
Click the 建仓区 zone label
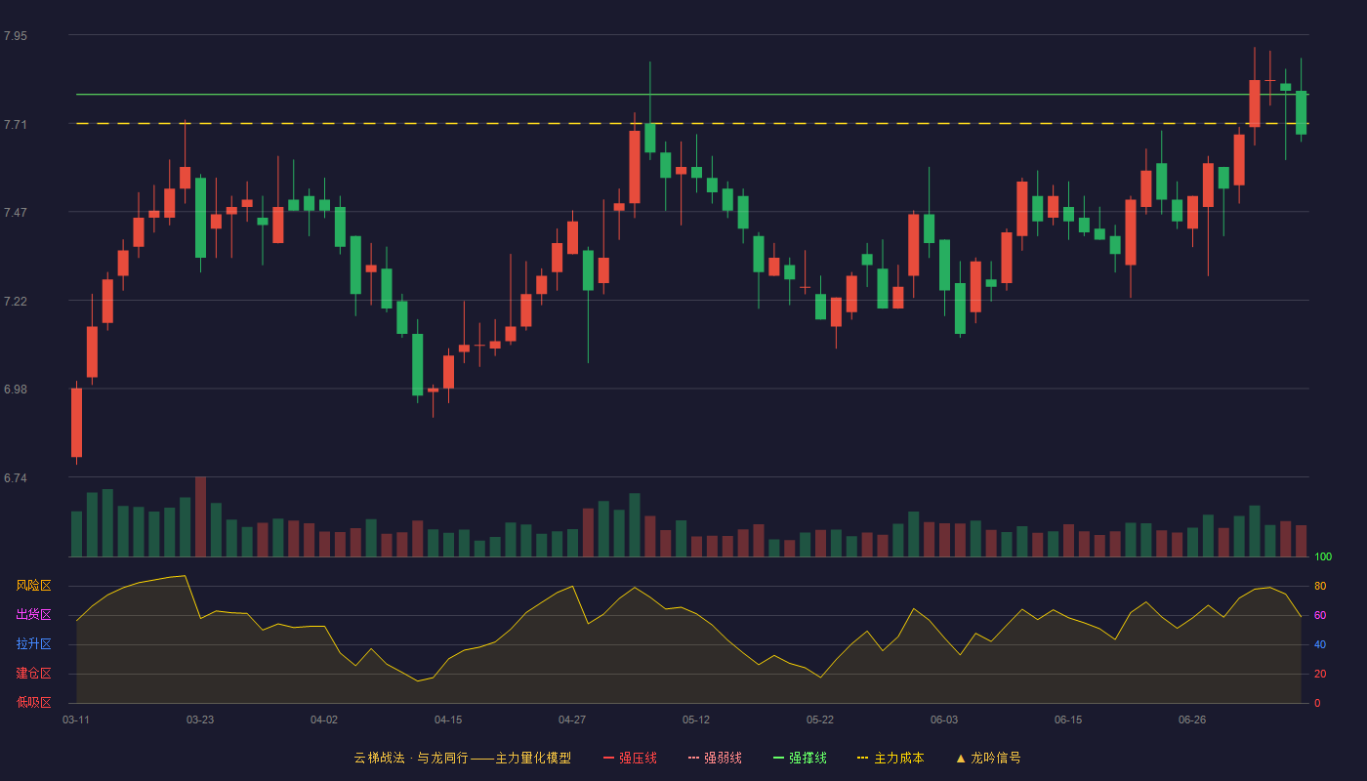33,674
